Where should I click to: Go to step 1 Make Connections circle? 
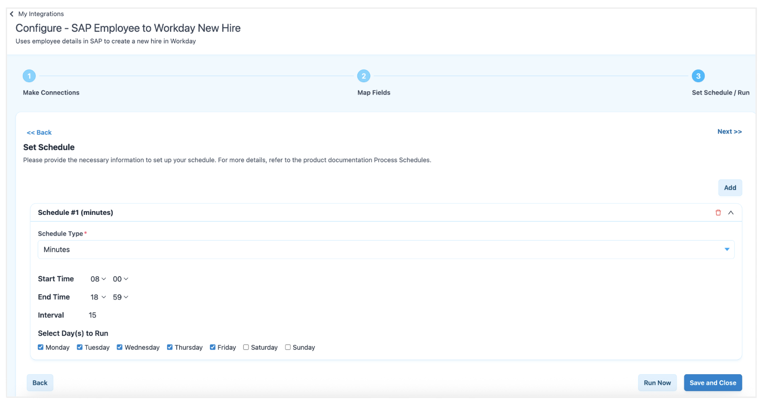29,76
